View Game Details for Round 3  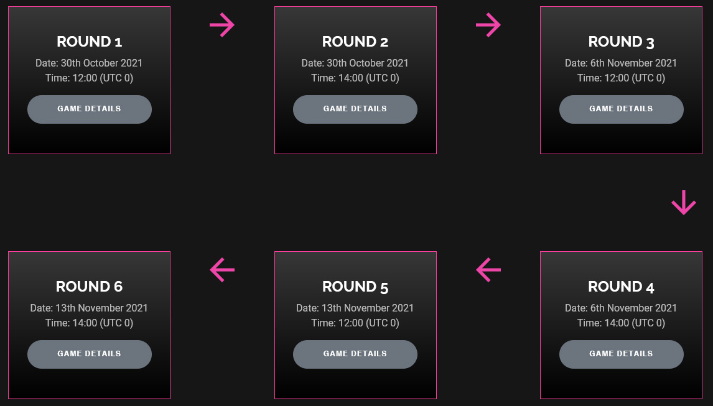pos(621,109)
